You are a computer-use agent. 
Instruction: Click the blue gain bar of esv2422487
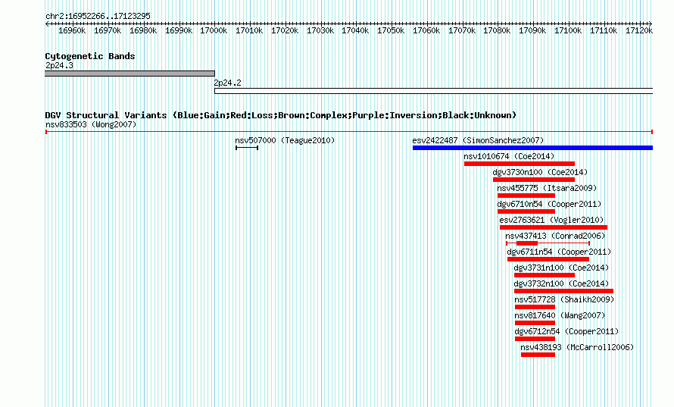(x=532, y=148)
